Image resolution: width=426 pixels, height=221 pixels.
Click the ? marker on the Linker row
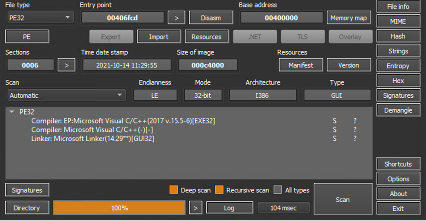(355, 139)
